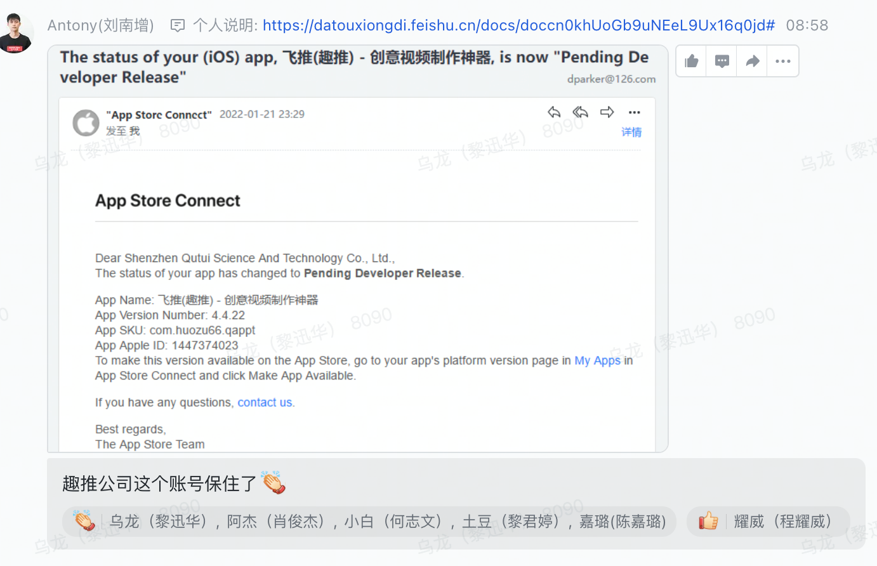Viewport: 877px width, 566px height.
Task: Forward the message with the share arrow
Action: [752, 62]
